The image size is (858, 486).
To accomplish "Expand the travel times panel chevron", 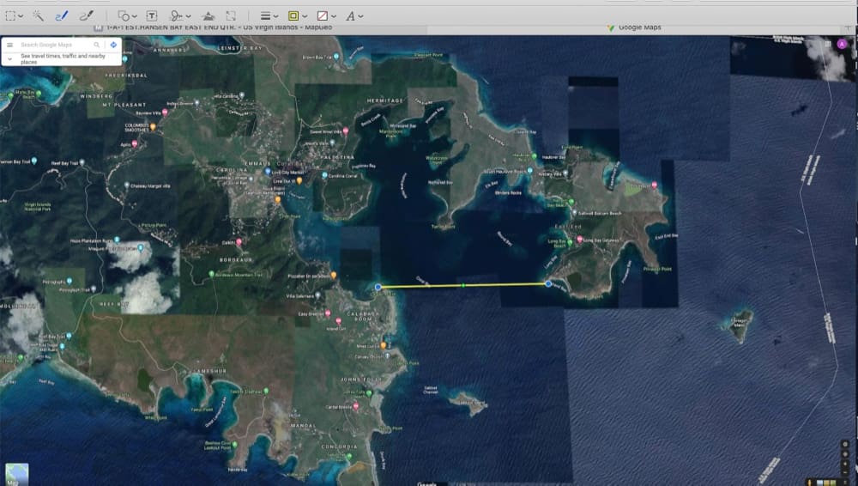I will pyautogui.click(x=9, y=58).
